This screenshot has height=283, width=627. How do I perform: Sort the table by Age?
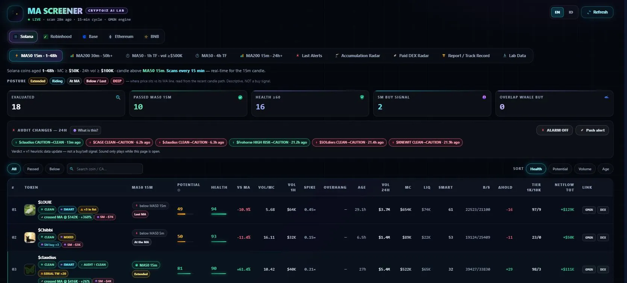pyautogui.click(x=606, y=169)
